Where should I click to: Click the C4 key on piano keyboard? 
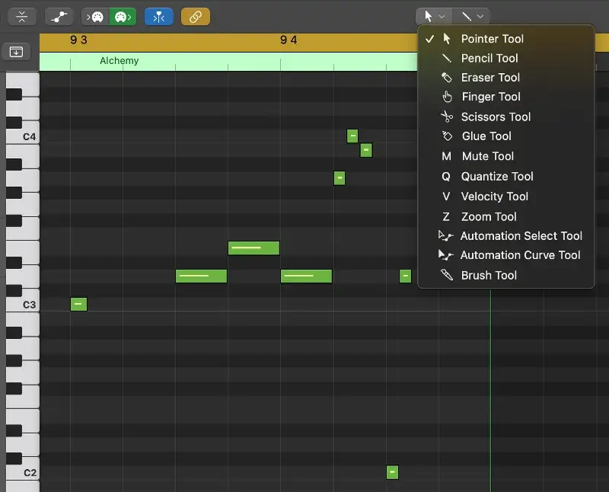point(23,137)
